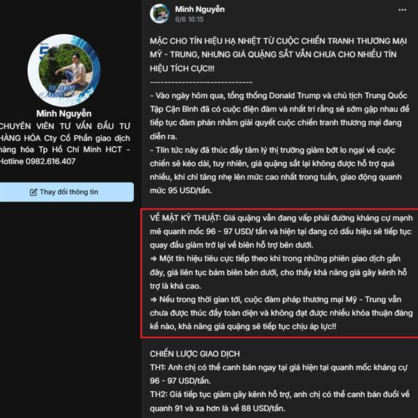Click the "Thay đổi thông tin" button
This screenshot has width=418, height=418.
(65, 192)
